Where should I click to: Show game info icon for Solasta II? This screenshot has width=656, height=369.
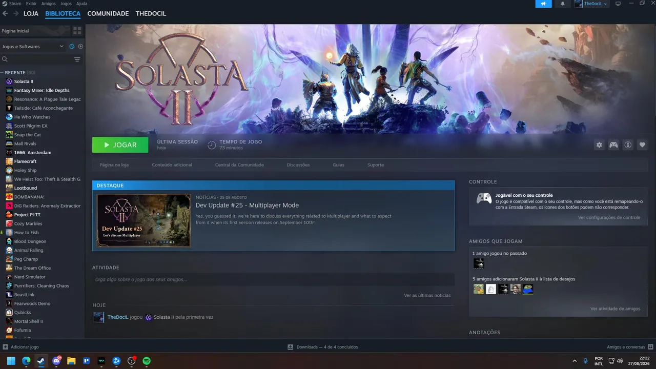628,145
